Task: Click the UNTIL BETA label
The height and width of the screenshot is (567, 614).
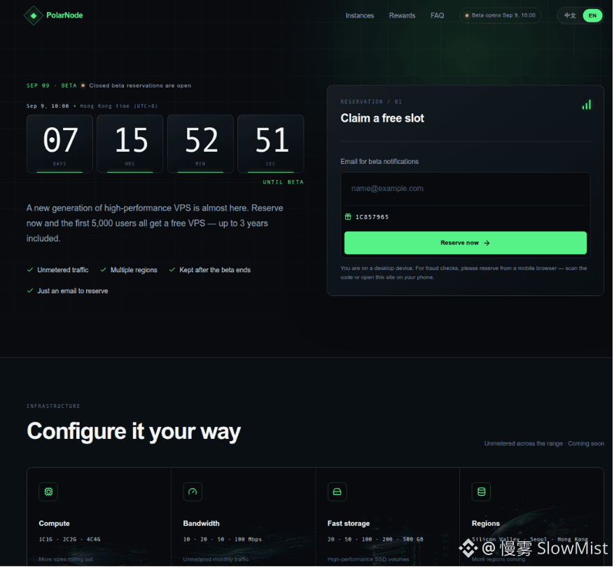Action: pos(283,182)
